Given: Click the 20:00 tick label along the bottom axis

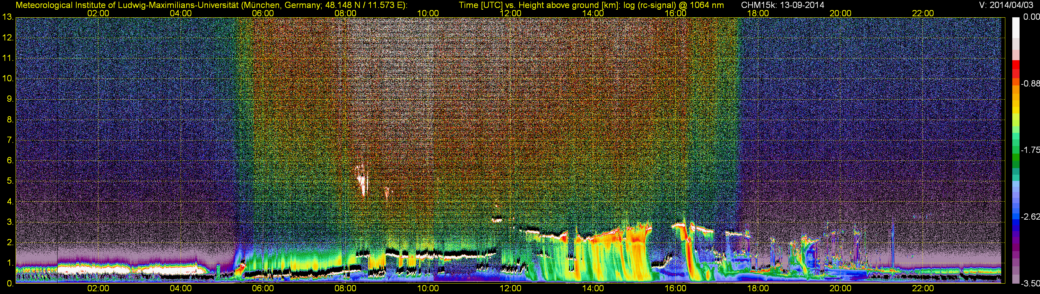Looking at the screenshot, I should pos(840,288).
